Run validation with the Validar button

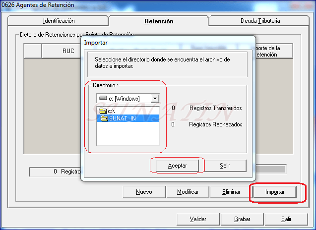pyautogui.click(x=198, y=219)
